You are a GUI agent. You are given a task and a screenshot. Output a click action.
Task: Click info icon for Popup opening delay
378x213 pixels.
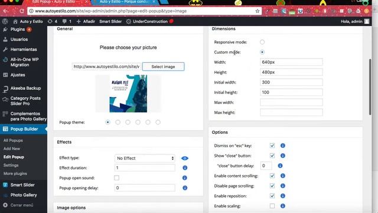click(185, 188)
